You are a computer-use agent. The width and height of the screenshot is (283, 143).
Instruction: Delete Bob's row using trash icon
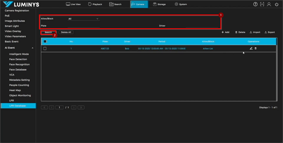256,48
